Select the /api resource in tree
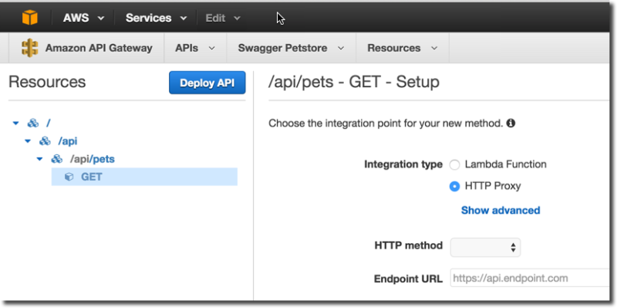Screen dimensions: 617x308 68,141
